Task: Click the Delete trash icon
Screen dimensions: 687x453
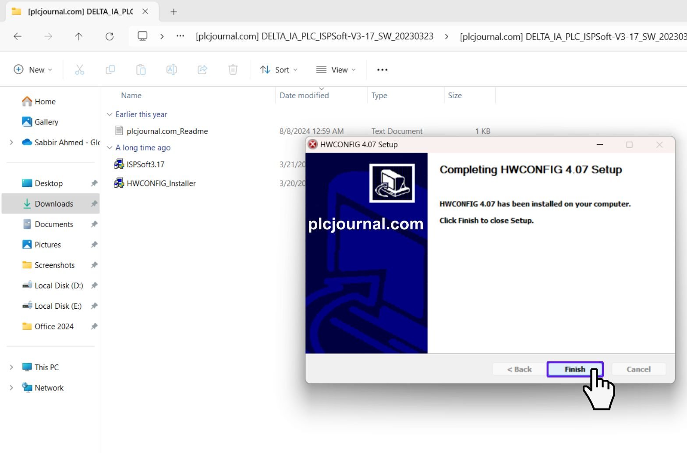Action: (x=233, y=70)
